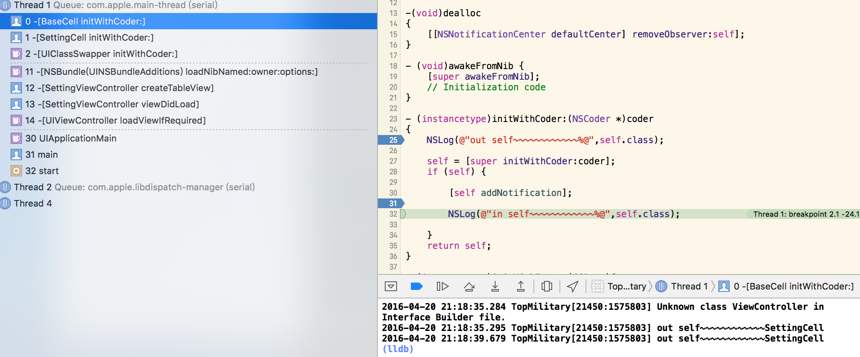Expand the Thread 4 row

(189, 203)
